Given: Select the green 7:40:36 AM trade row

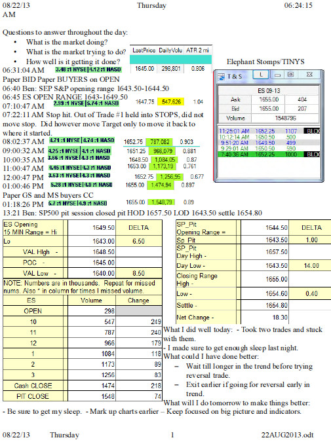Looking at the screenshot, I should (x=269, y=154).
